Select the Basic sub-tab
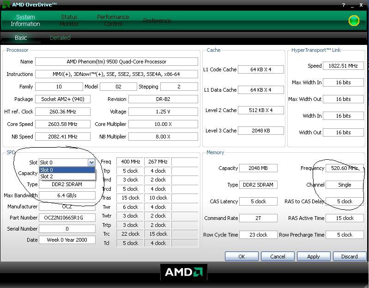This screenshot has height=288, width=369. point(21,38)
